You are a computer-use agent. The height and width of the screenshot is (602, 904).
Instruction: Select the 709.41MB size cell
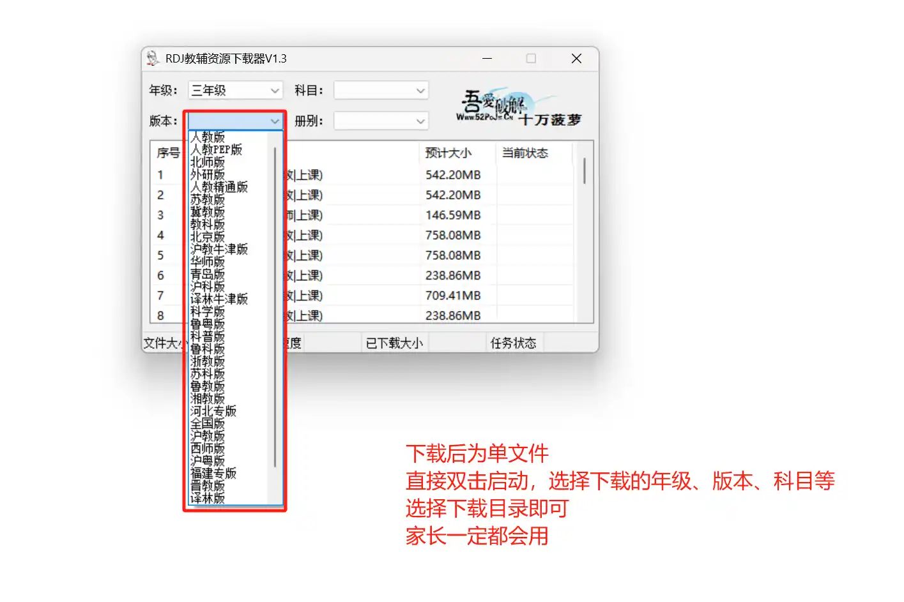(453, 296)
